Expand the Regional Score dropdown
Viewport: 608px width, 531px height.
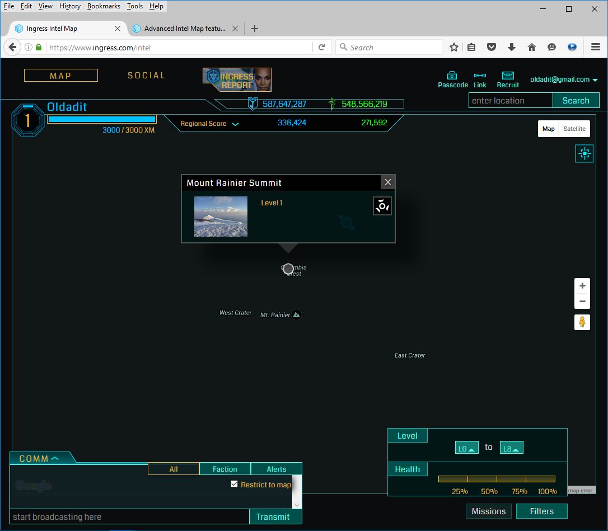point(235,124)
